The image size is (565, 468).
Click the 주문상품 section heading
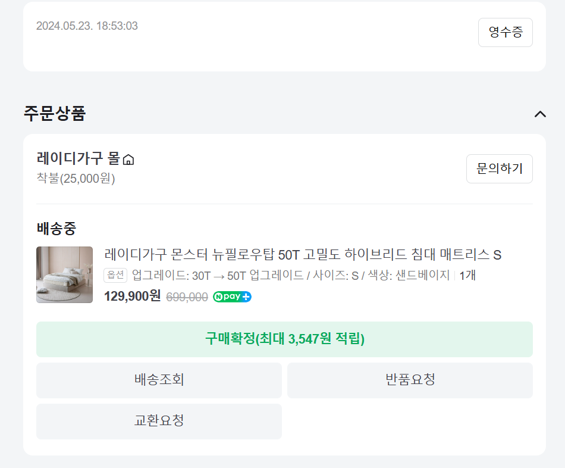point(55,113)
